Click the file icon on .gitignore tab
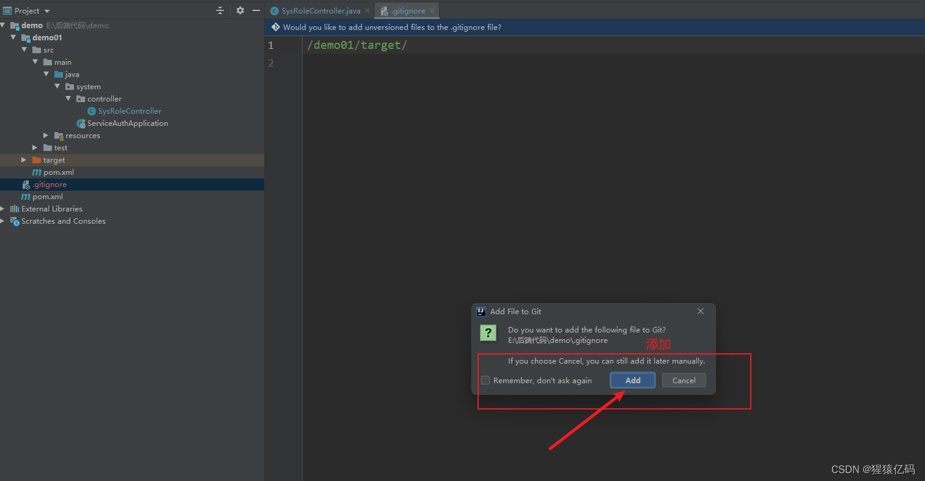Screen dimensions: 925x481 coord(384,11)
